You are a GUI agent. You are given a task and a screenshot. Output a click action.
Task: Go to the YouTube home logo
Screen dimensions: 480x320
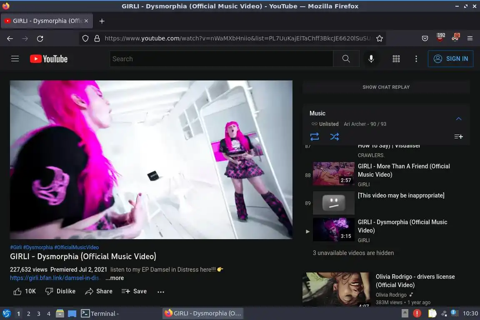(49, 59)
